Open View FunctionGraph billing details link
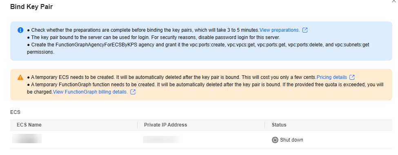Viewport: 398px width, 155px height. click(x=90, y=92)
